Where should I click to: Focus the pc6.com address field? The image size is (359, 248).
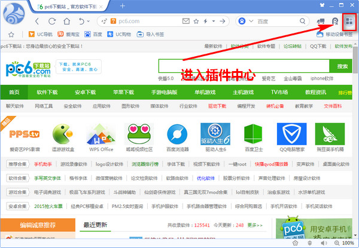(147, 22)
